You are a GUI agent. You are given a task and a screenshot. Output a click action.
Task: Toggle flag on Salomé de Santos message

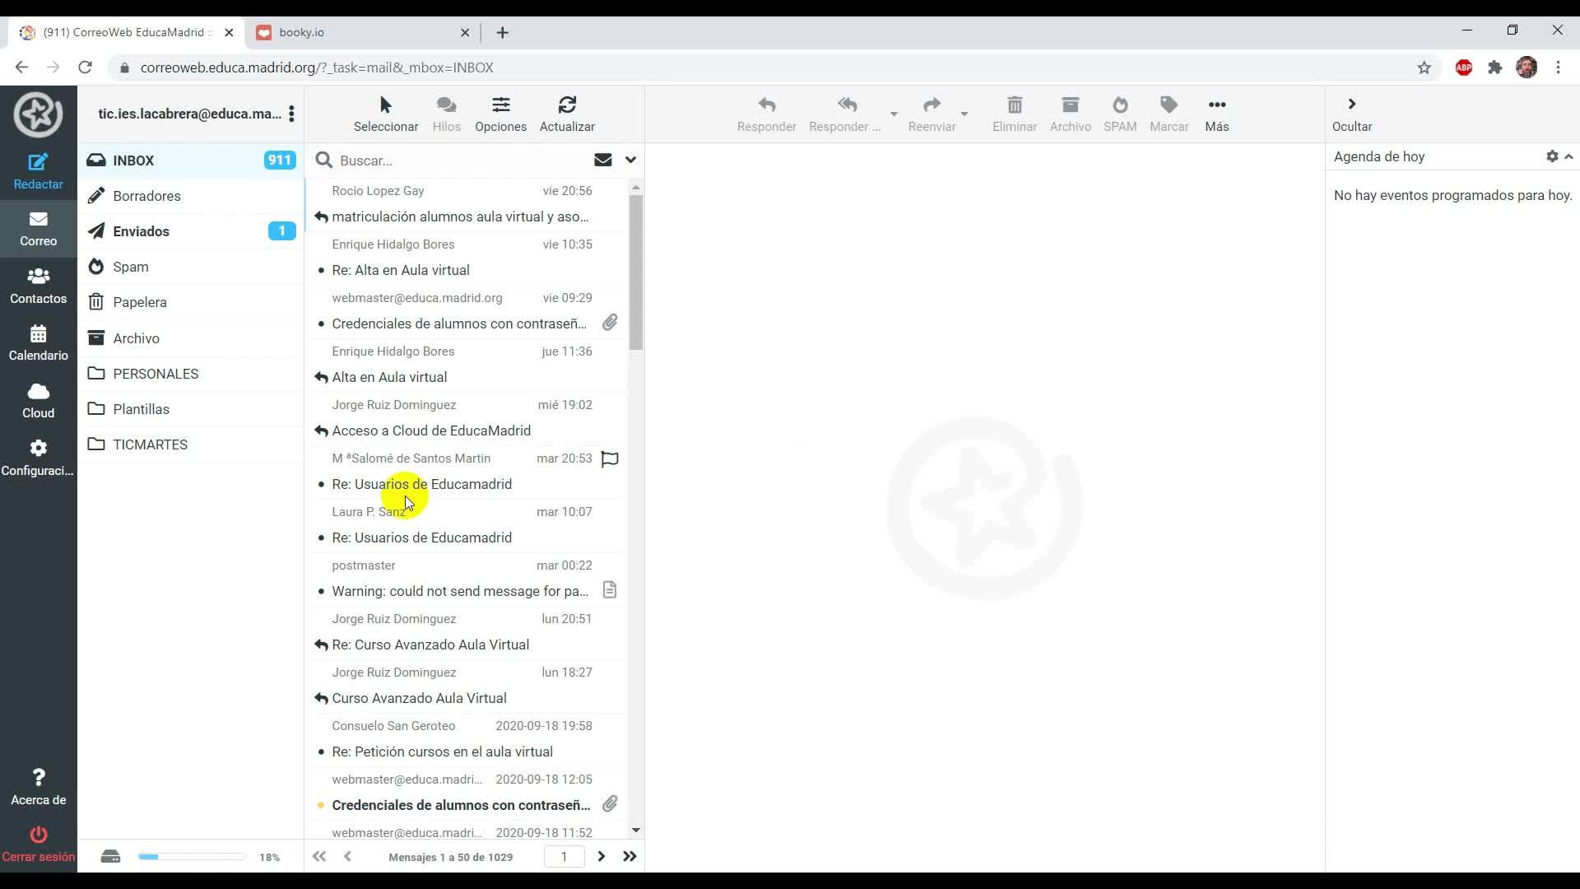610,458
